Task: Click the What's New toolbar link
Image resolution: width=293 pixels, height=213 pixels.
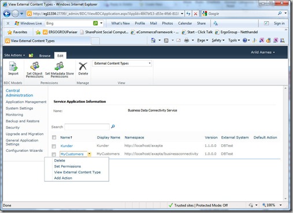Action: point(120,23)
